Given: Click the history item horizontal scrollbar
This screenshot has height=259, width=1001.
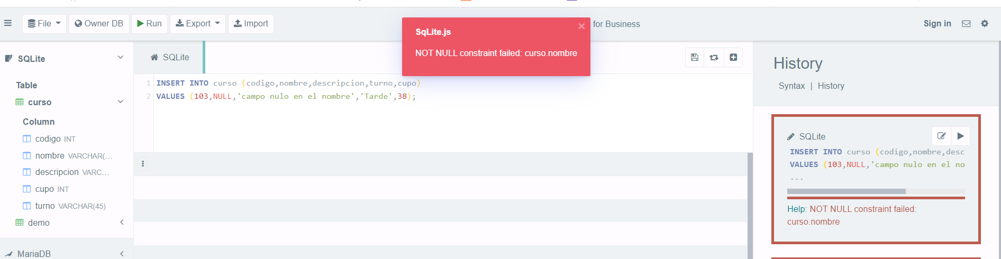Looking at the screenshot, I should point(847,191).
